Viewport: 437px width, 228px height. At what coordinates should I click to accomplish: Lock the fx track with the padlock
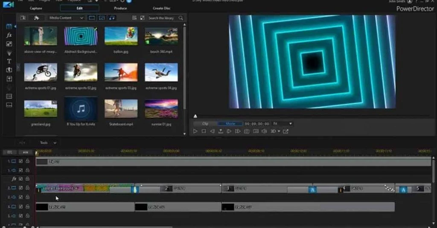tap(27, 179)
